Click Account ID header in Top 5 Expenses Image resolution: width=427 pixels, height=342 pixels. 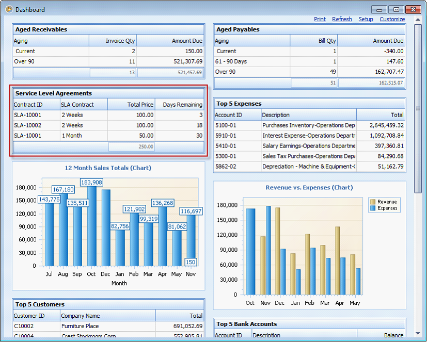(238, 115)
